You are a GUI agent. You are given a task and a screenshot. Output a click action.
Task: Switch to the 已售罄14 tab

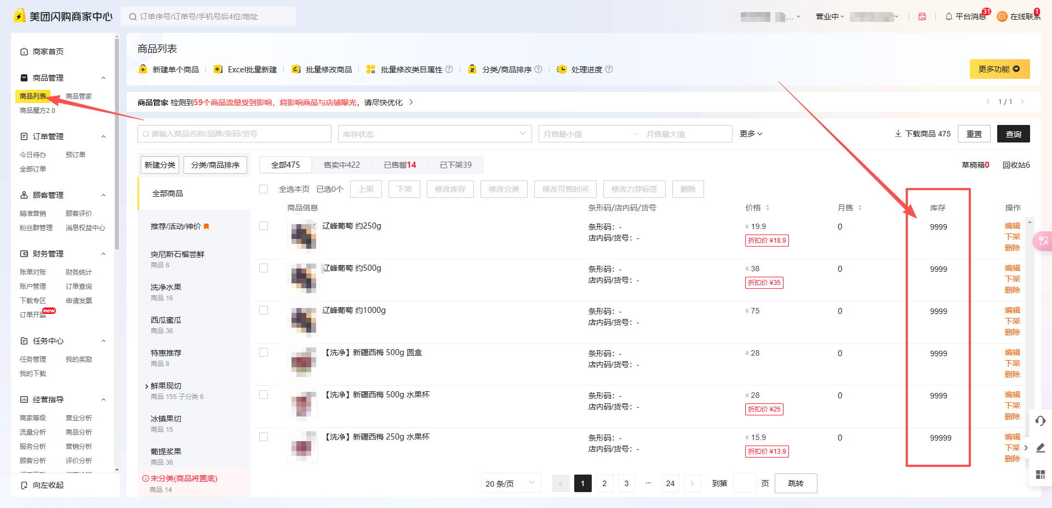click(x=399, y=164)
